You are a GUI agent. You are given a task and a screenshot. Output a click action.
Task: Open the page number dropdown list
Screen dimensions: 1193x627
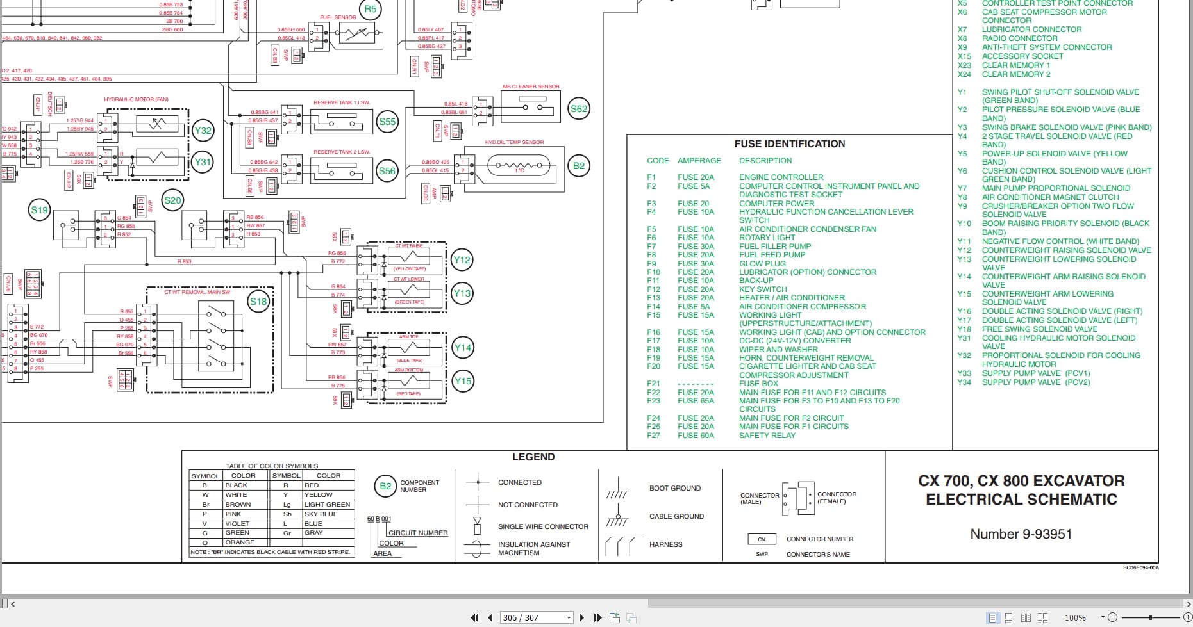point(569,617)
